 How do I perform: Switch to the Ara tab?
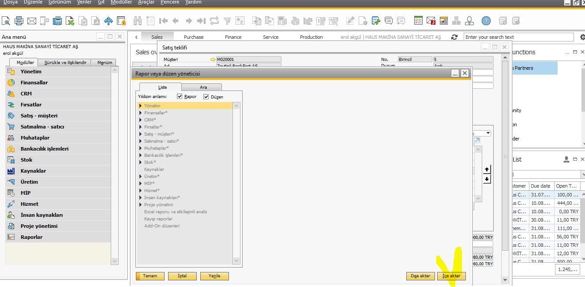[203, 87]
